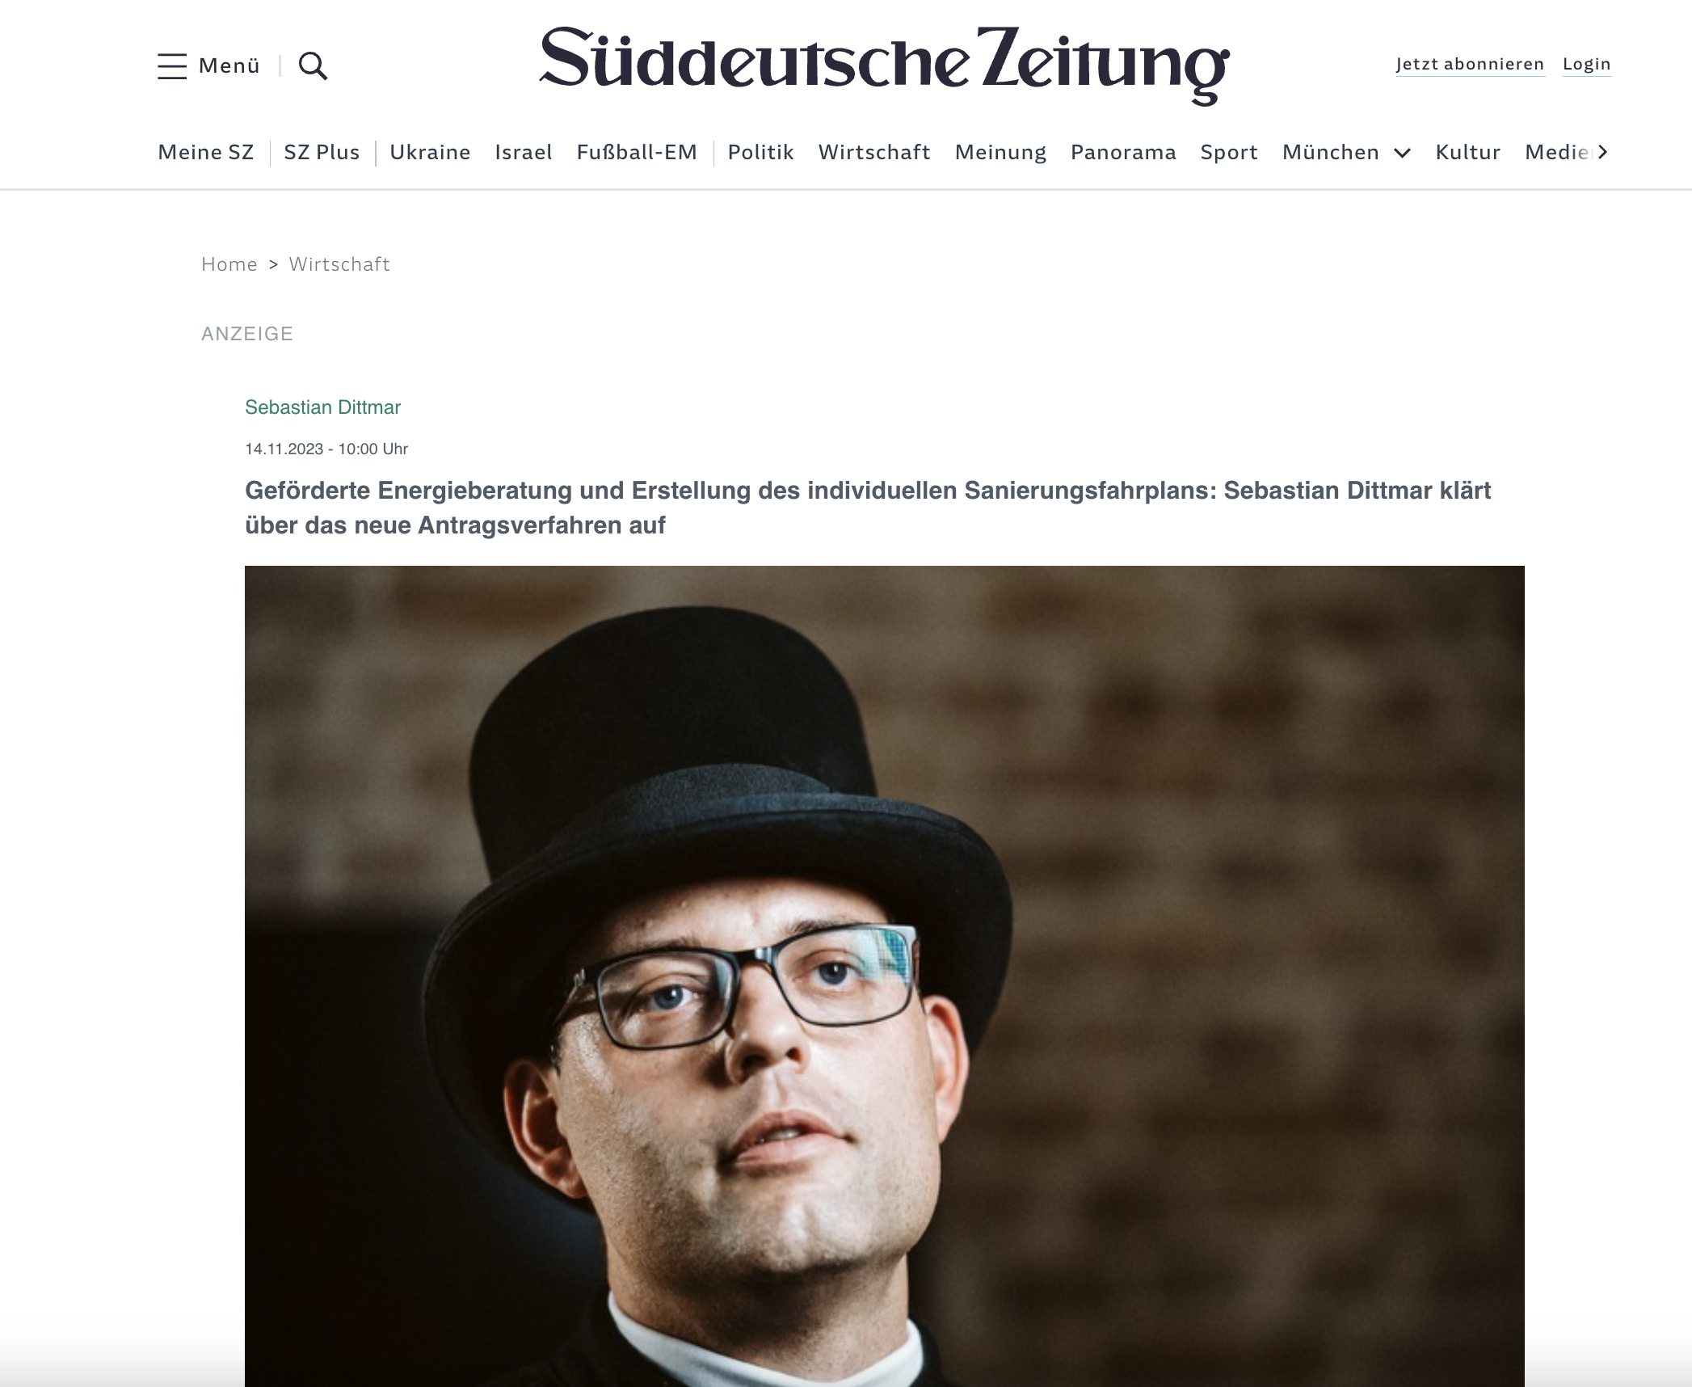Open the hamburger Menü icon
This screenshot has width=1692, height=1387.
172,65
